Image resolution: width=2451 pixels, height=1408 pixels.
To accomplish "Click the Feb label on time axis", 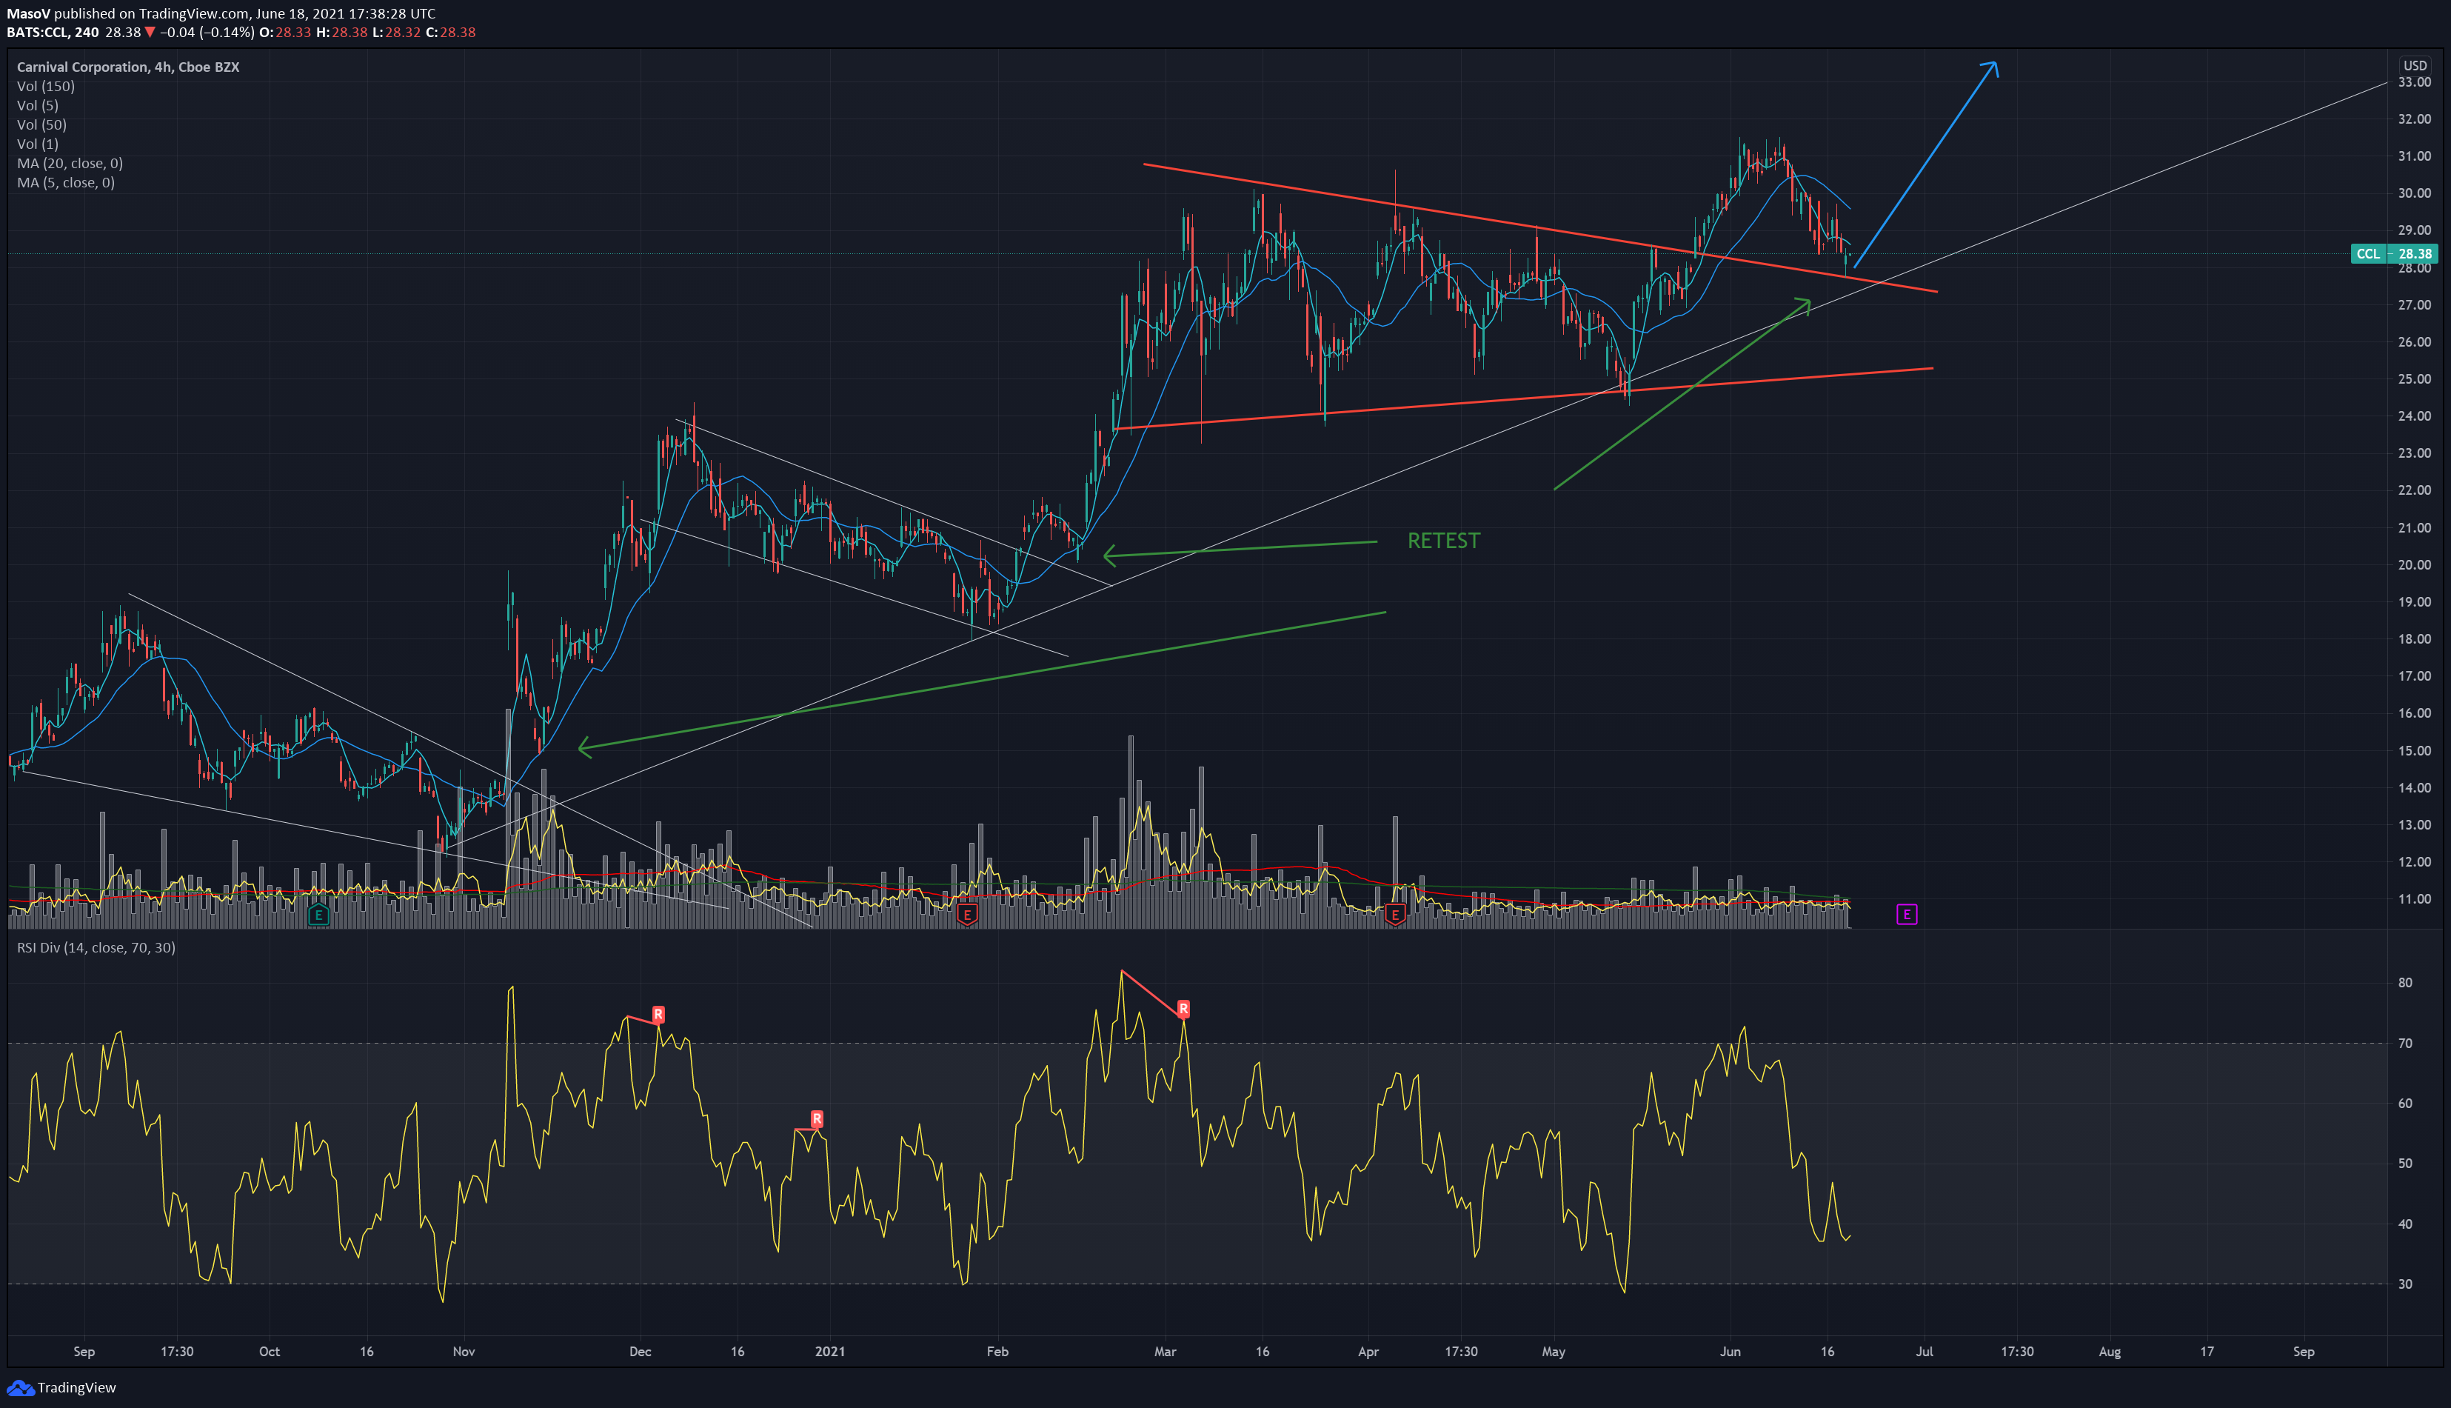I will pos(997,1352).
